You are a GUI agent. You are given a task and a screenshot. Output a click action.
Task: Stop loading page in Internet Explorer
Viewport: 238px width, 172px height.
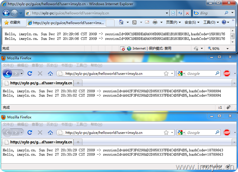click(x=187, y=13)
